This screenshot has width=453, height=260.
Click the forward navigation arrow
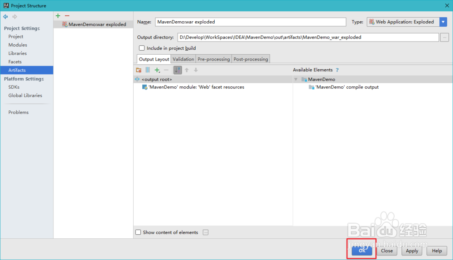pyautogui.click(x=15, y=17)
